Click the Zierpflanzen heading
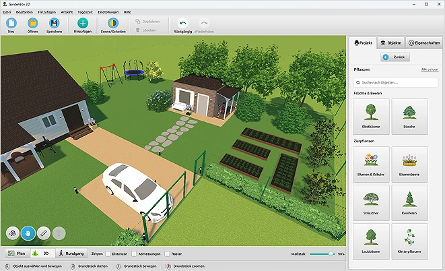This screenshot has width=445, height=271. click(x=364, y=141)
